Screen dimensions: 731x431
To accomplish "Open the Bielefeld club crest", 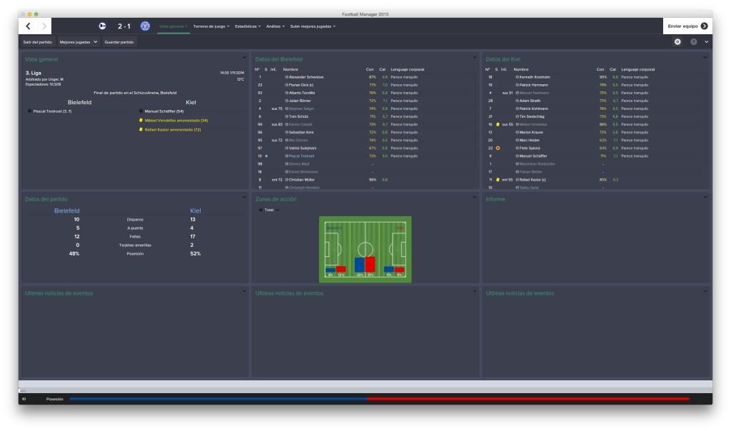I will pos(102,26).
